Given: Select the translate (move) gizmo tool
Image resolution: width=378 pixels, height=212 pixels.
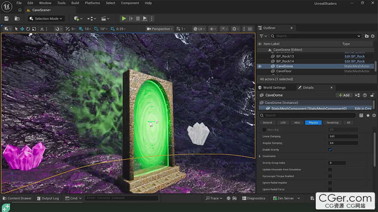Looking at the screenshot, I should coord(22,29).
